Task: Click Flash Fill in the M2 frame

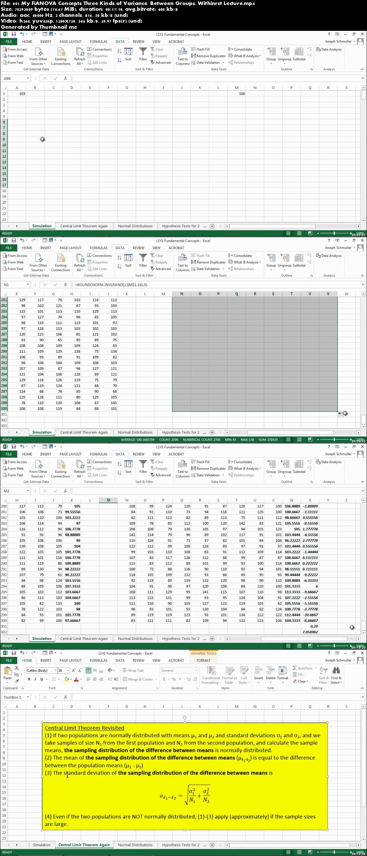Action: click(x=200, y=462)
